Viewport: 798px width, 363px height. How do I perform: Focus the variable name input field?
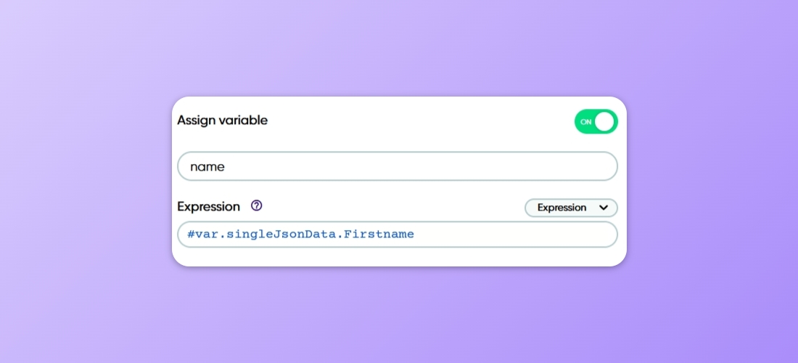pos(397,166)
